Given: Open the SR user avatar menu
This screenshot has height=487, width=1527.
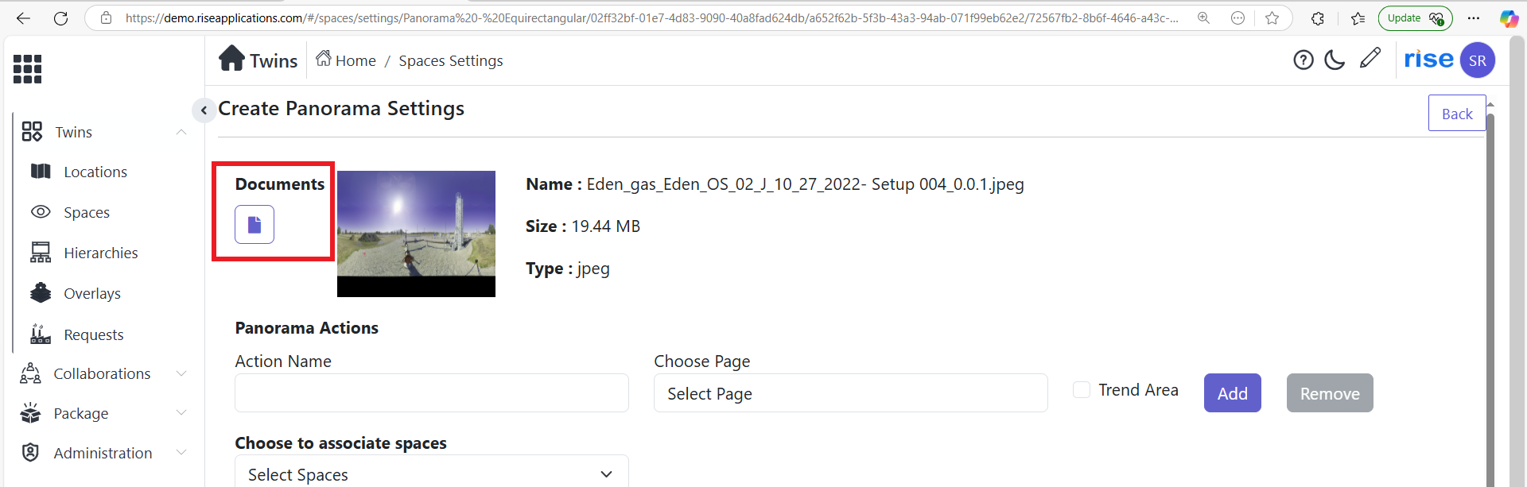Looking at the screenshot, I should pyautogui.click(x=1478, y=60).
